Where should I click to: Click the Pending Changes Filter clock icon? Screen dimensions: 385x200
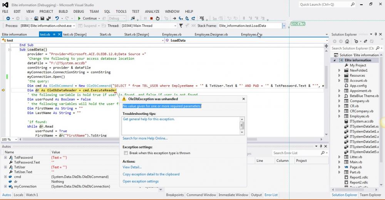356,41
